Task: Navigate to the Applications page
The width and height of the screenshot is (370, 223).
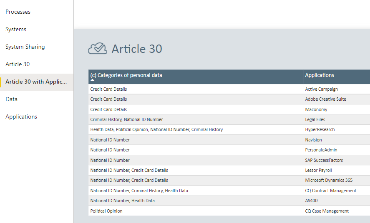Action: [x=21, y=116]
